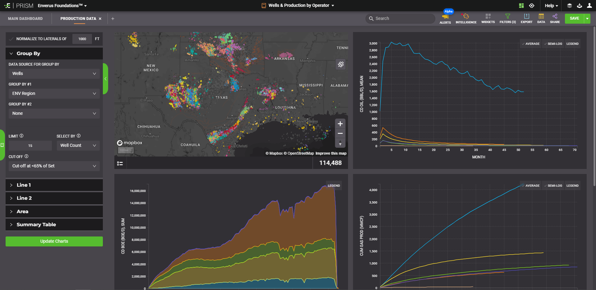Toggle Average on the oil chart

(x=530, y=44)
